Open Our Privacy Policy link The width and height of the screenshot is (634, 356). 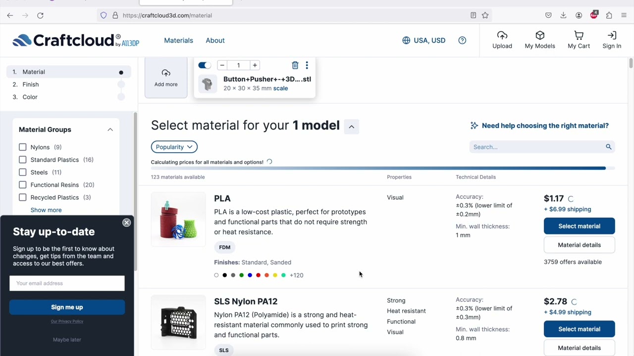67,321
